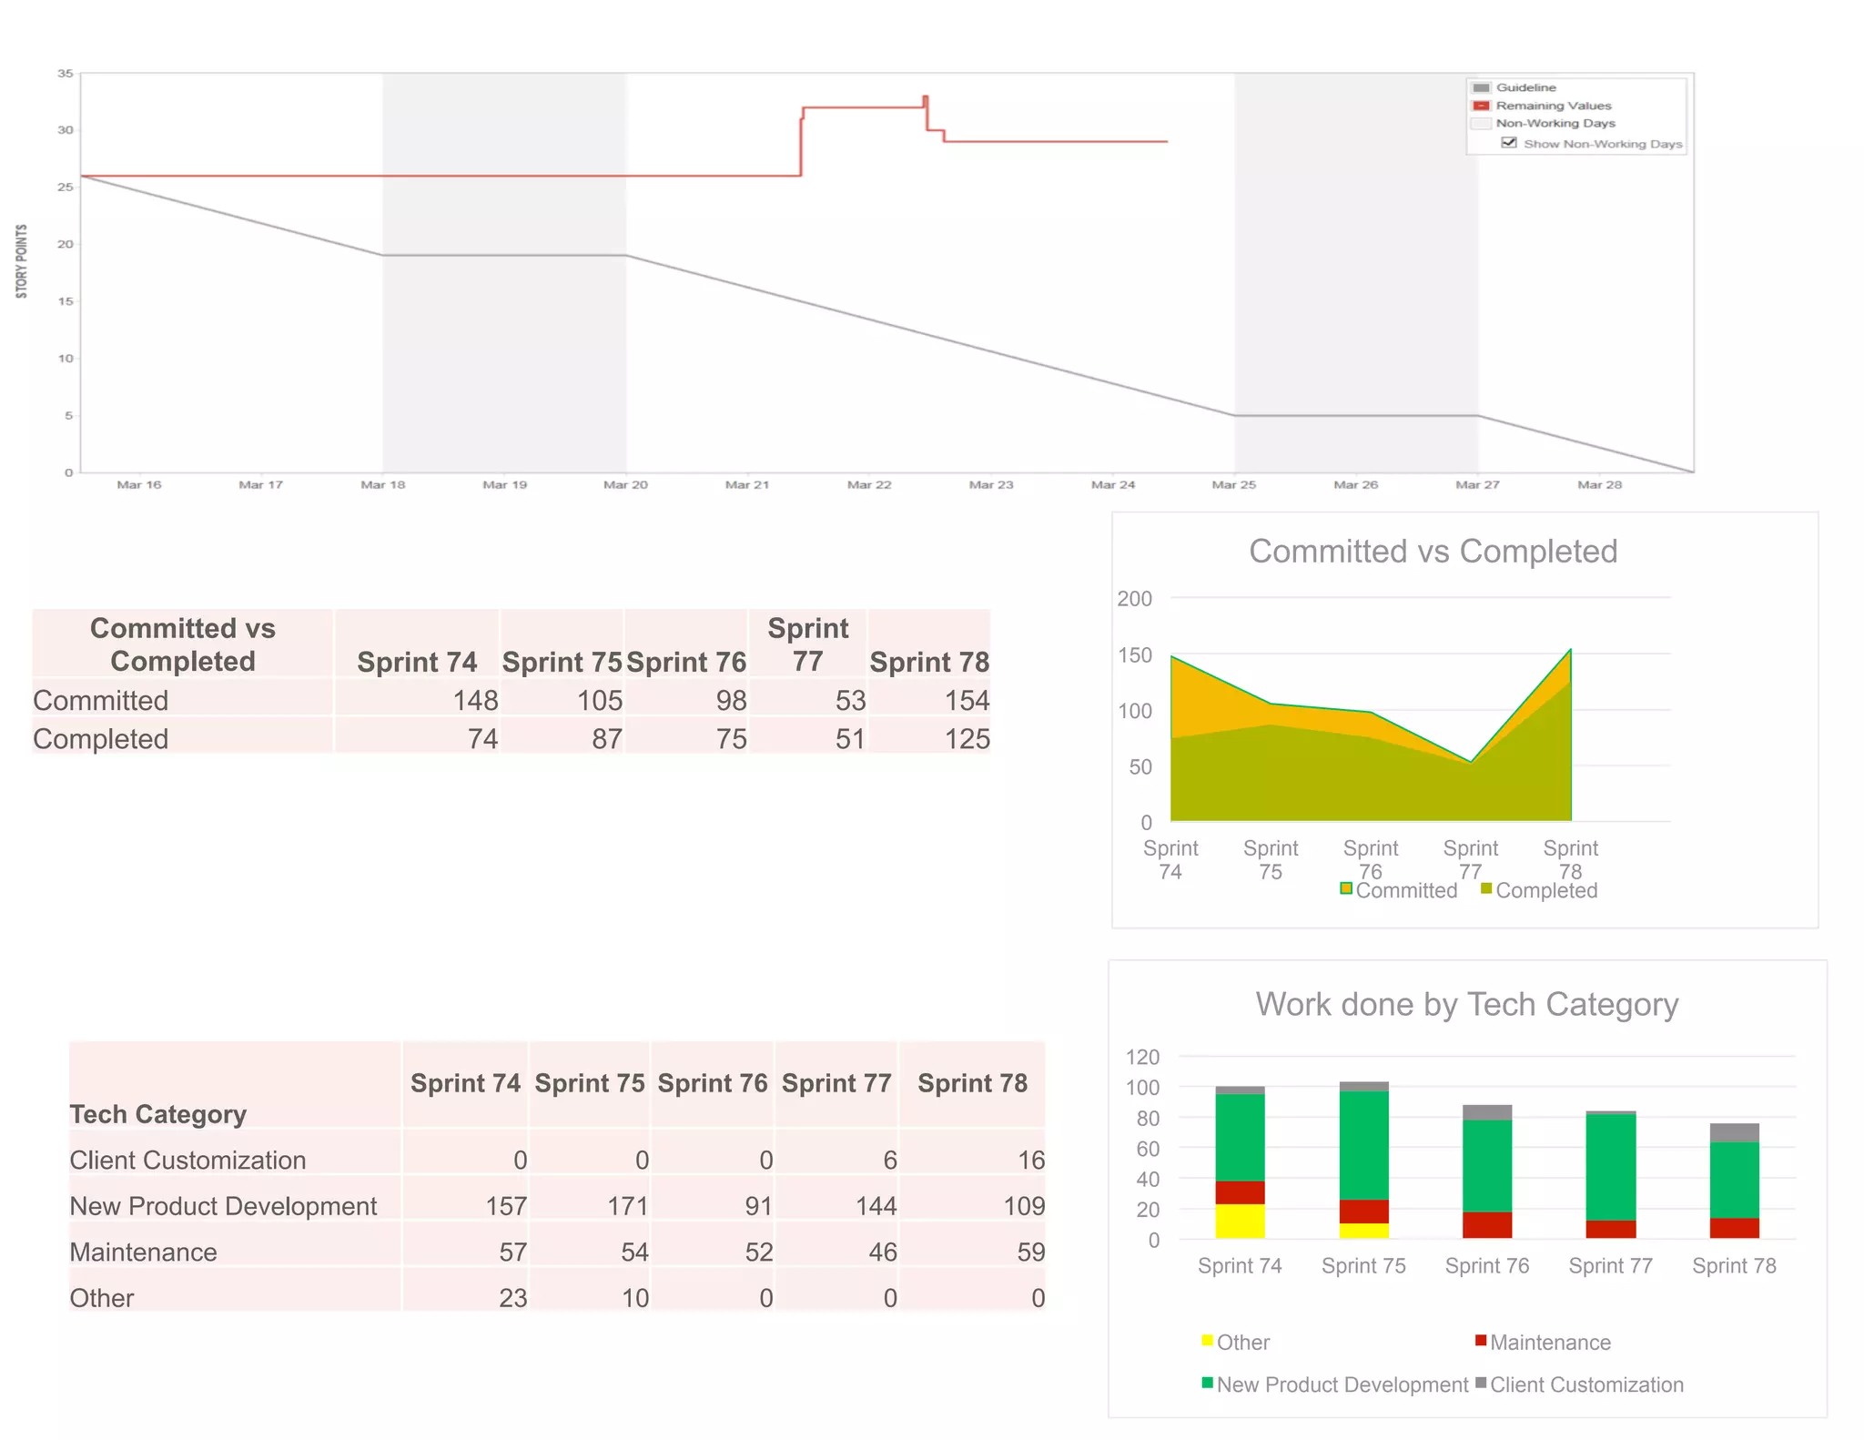Viewport: 1864px width, 1440px height.
Task: Toggle the Show Non-Working Days checkbox
Action: click(1509, 143)
